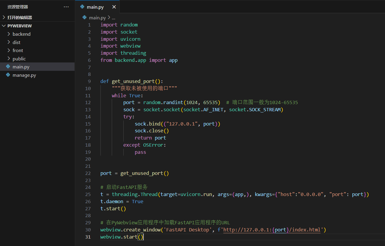
Task: Click the string "127.0.0.1" on line 15
Action: pos(182,124)
